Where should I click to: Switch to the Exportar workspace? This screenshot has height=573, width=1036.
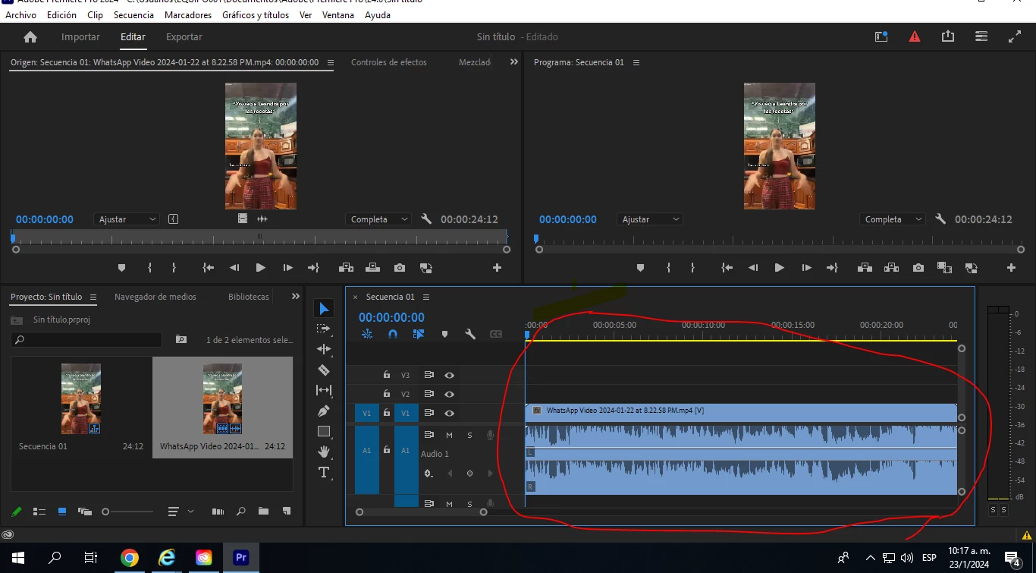(x=184, y=36)
